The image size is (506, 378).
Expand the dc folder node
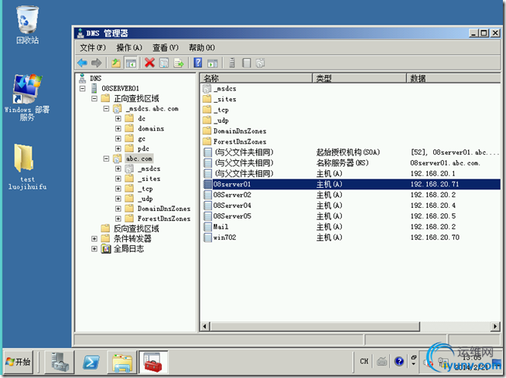(x=118, y=118)
